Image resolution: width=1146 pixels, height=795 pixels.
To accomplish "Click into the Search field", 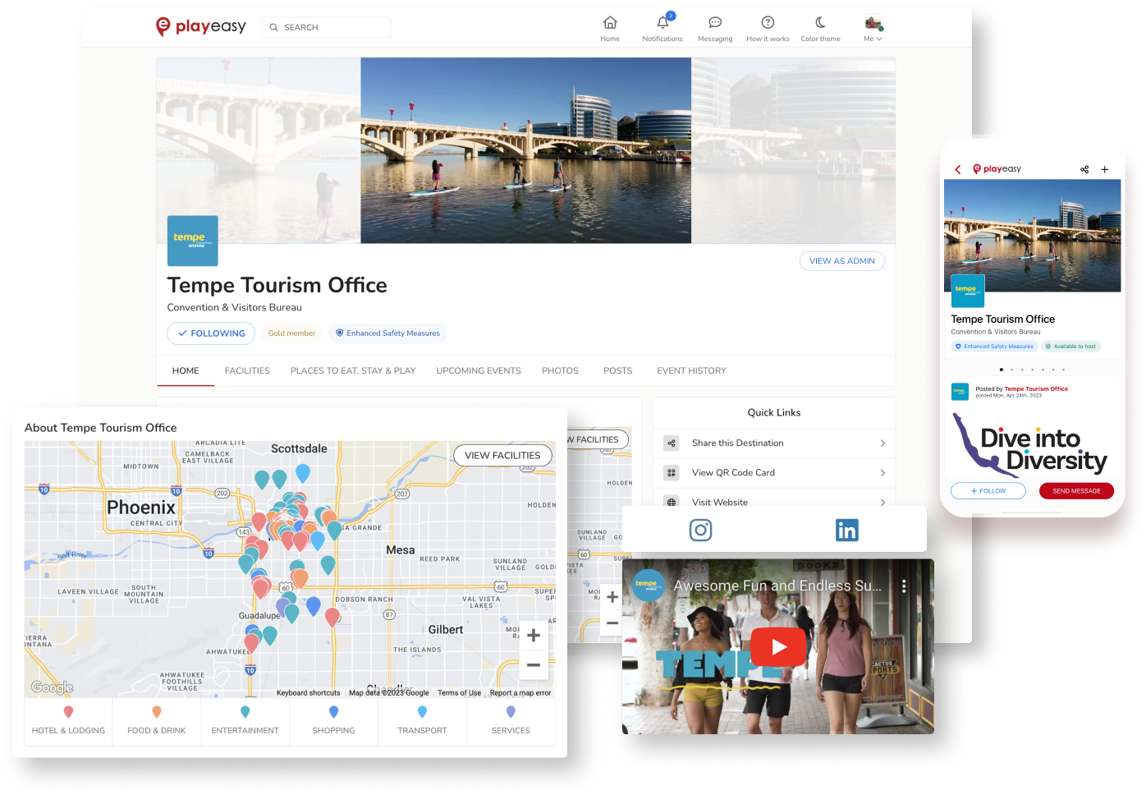I will pos(327,27).
